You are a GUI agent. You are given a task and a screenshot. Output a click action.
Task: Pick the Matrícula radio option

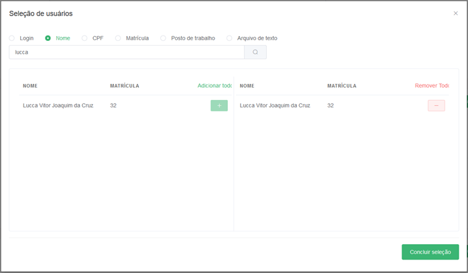coord(119,38)
